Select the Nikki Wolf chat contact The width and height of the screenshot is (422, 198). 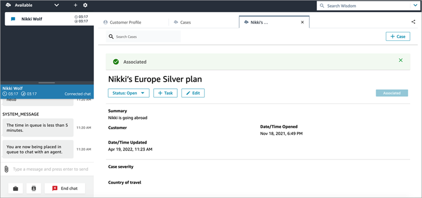37,19
